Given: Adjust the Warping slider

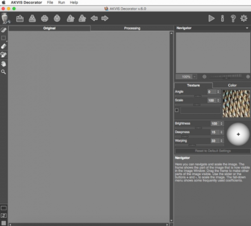Looking at the screenshot, I should pos(192,145).
